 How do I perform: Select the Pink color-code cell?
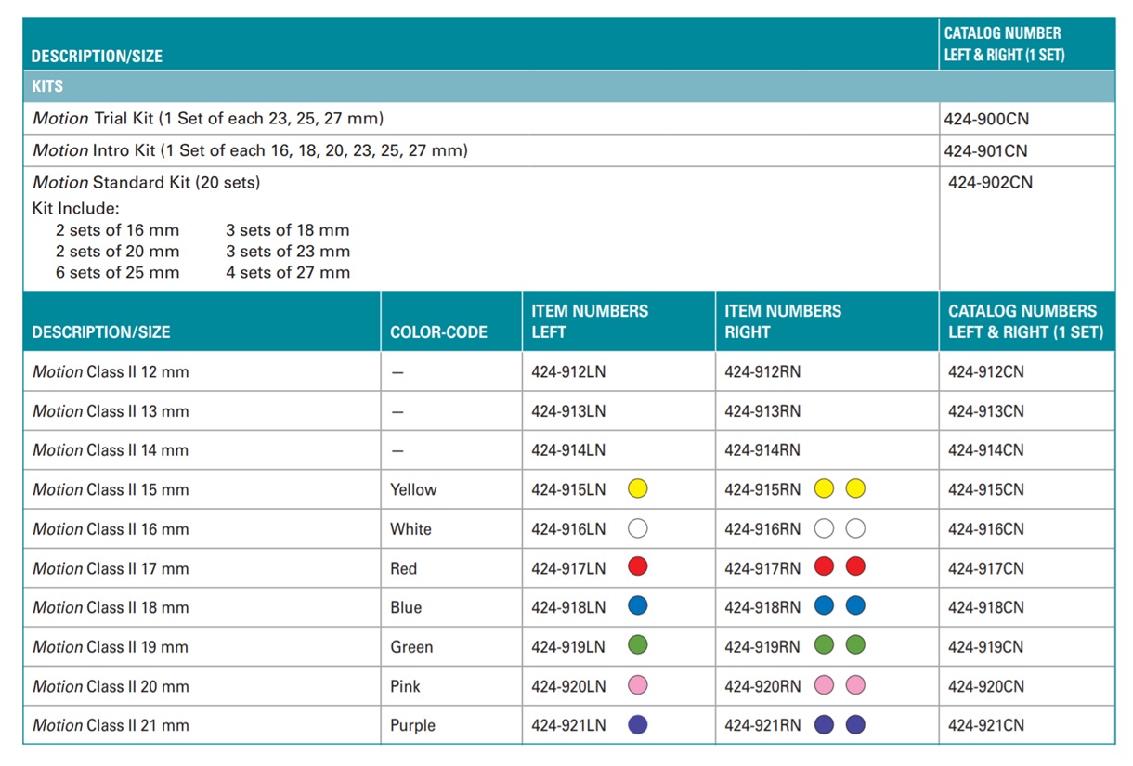[405, 686]
